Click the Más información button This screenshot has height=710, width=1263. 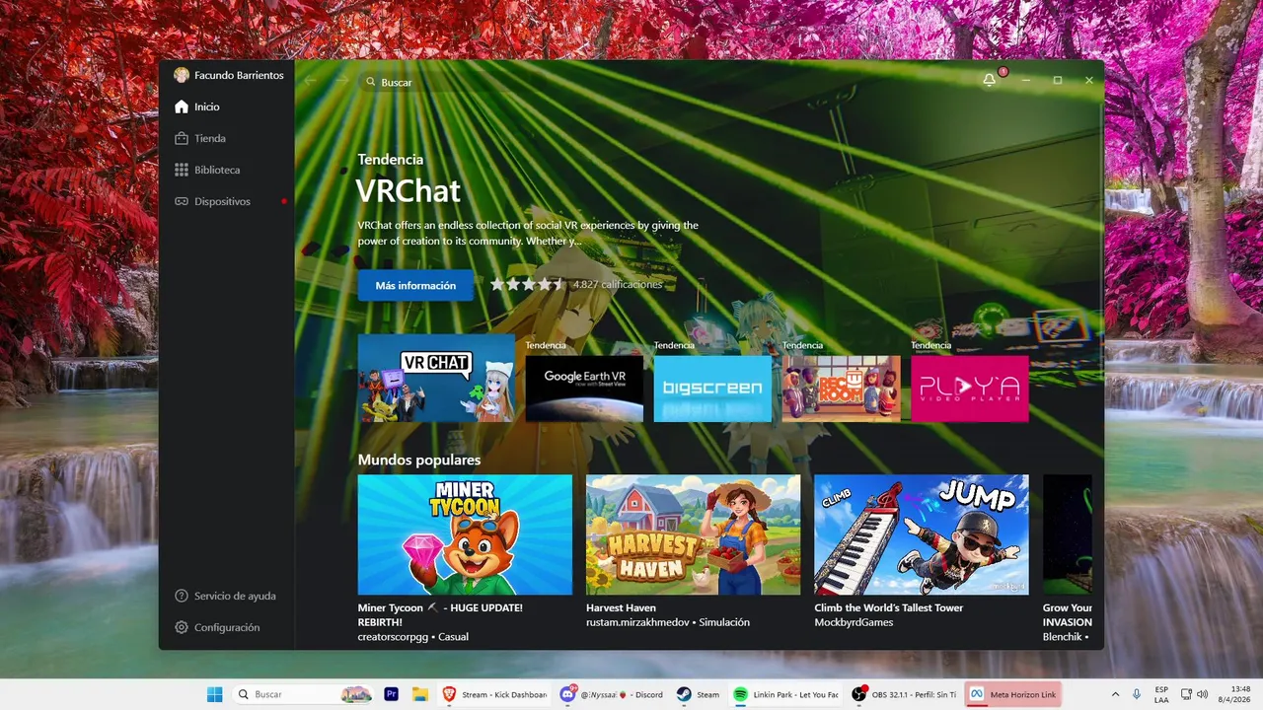pos(415,285)
